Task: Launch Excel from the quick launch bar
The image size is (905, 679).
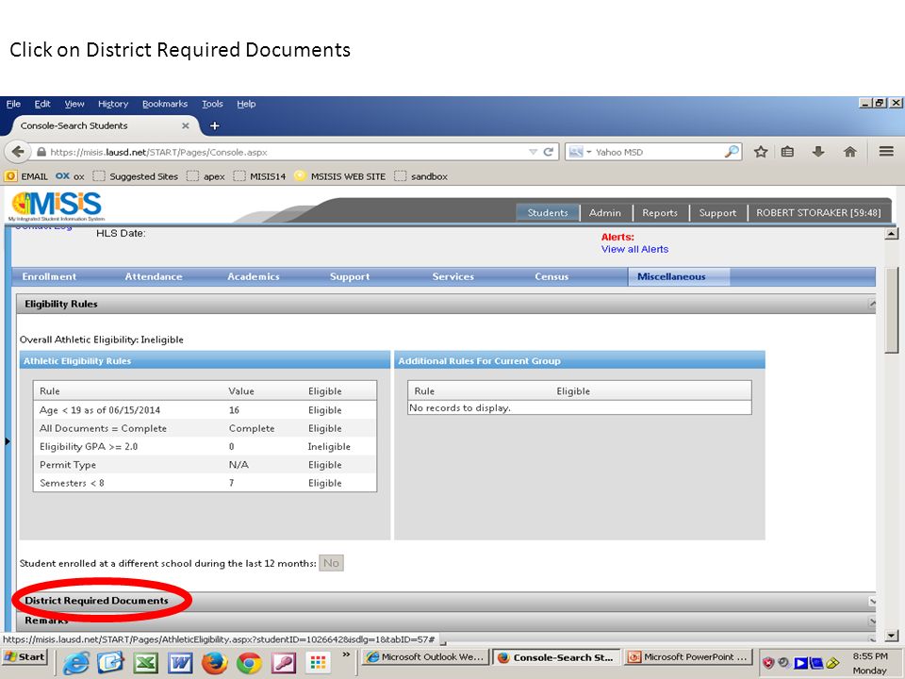Action: [145, 663]
